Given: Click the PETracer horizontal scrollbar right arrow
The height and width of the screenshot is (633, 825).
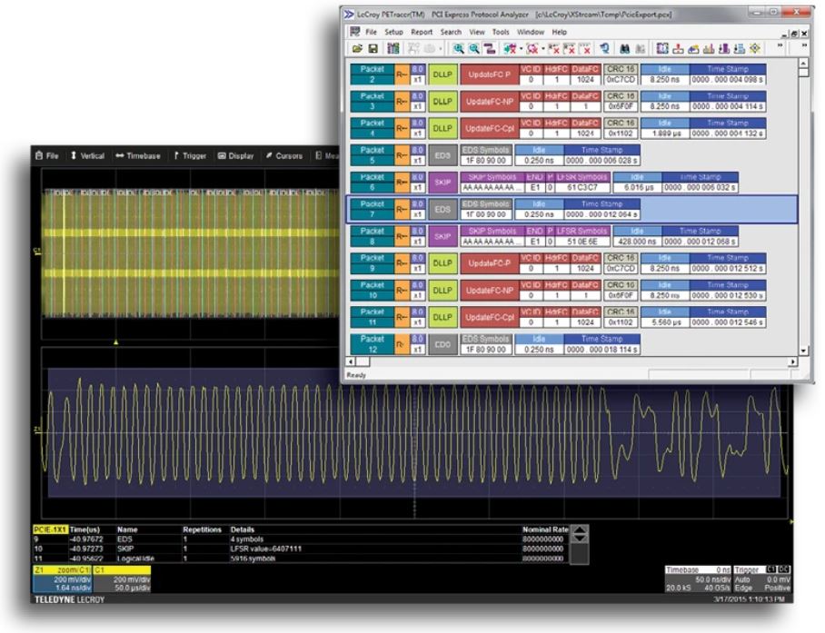Looking at the screenshot, I should coord(793,361).
